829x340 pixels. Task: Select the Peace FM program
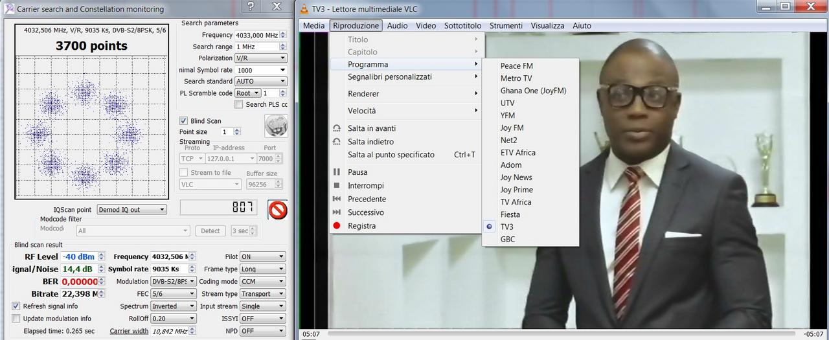coord(530,66)
